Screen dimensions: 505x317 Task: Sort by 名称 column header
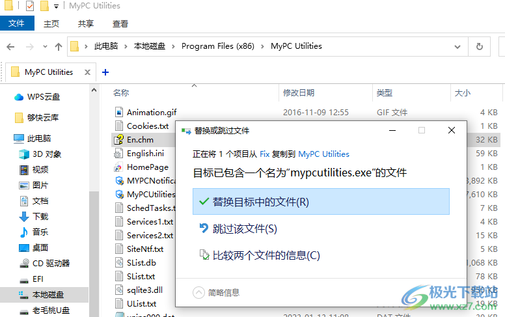pos(121,93)
